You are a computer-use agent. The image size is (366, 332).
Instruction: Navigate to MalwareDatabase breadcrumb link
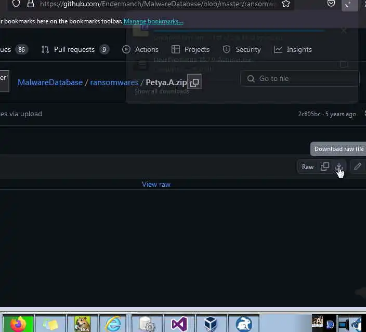point(50,82)
